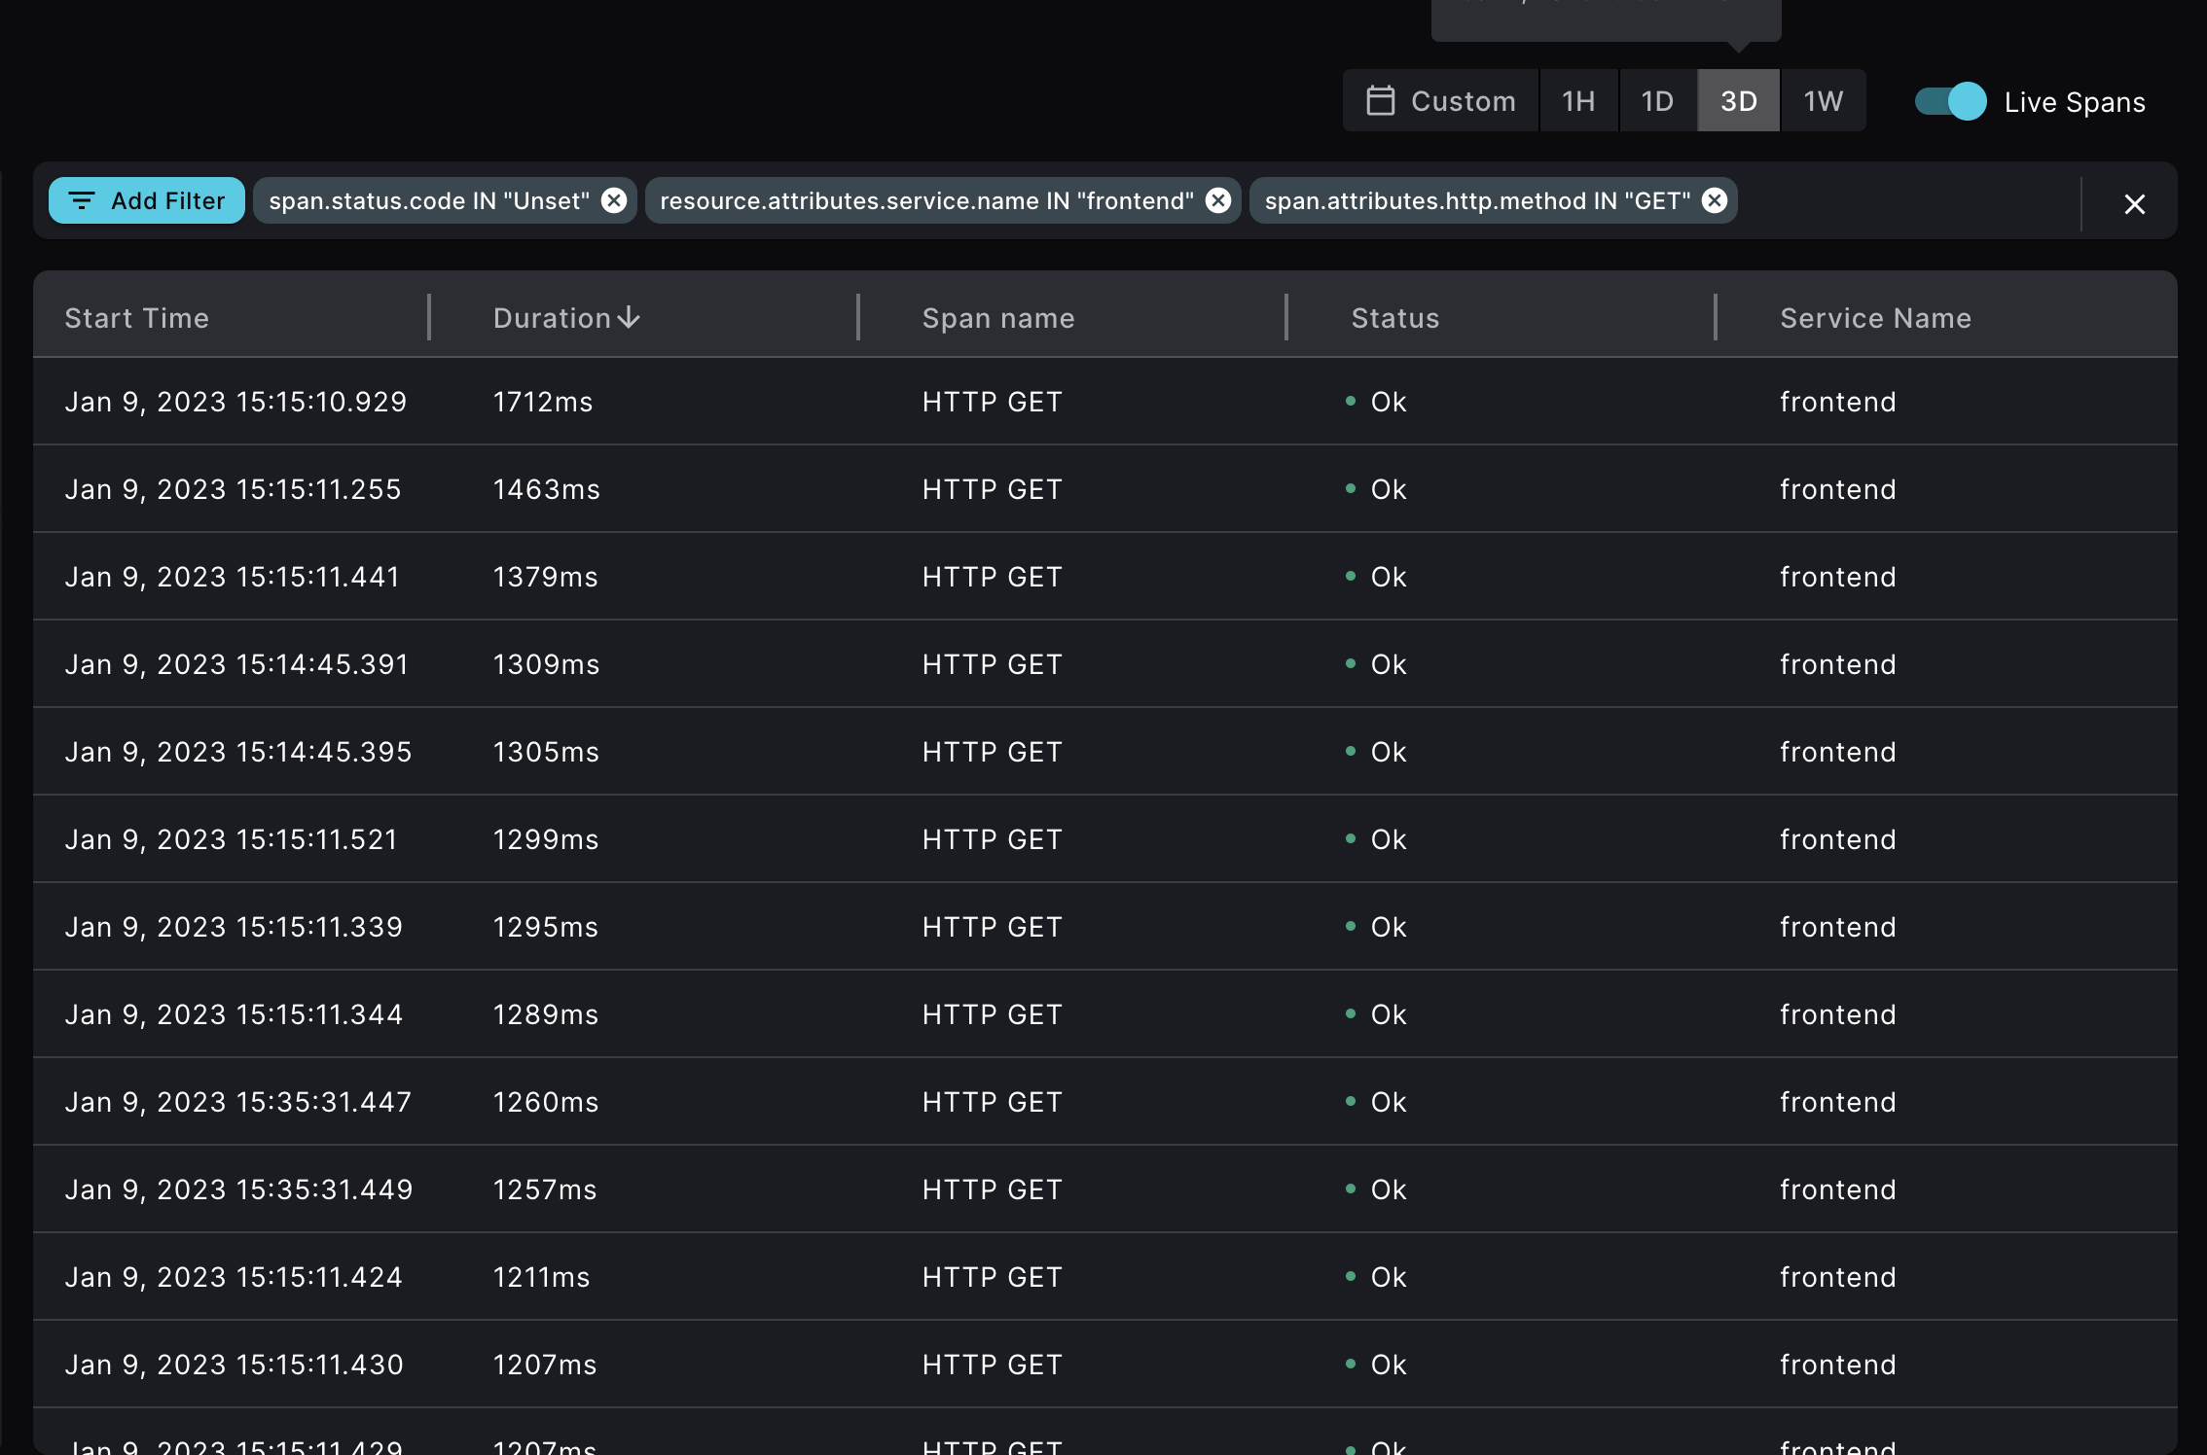Image resolution: width=2207 pixels, height=1455 pixels.
Task: Select the 1H time range
Action: click(1577, 100)
